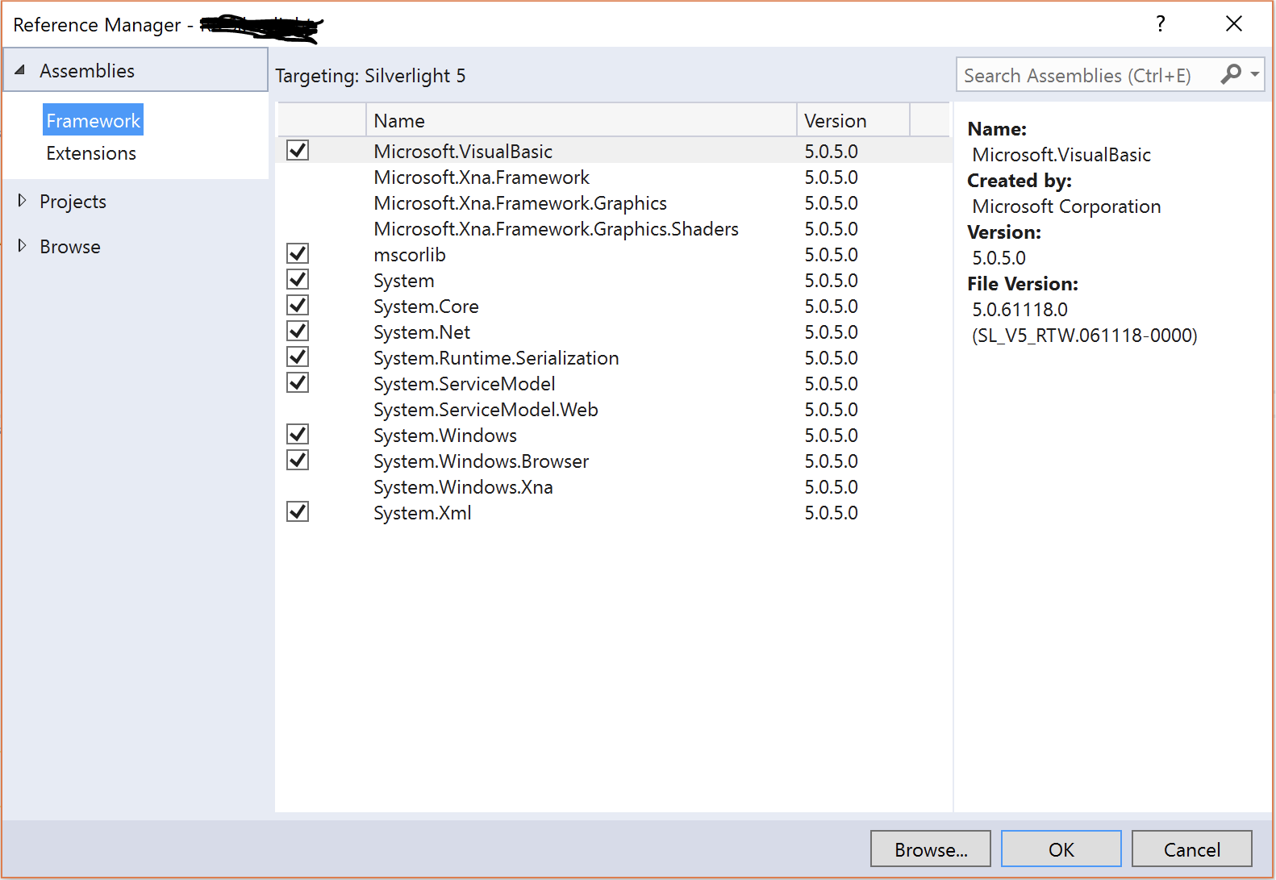Select Microsoft.Xna.Framework.Graphics.Shaders row

pyautogui.click(x=614, y=229)
